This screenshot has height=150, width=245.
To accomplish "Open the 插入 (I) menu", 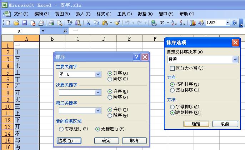I will [x=83, y=14].
